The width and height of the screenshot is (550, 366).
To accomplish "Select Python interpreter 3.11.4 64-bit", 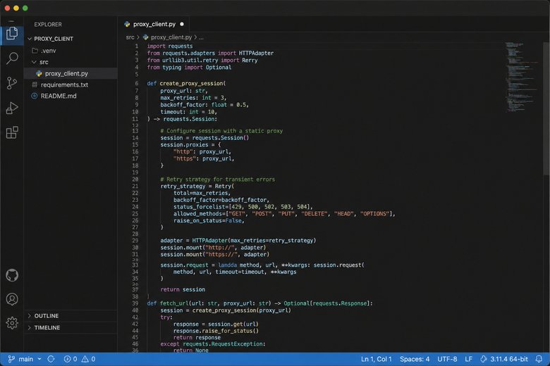I will (504, 359).
